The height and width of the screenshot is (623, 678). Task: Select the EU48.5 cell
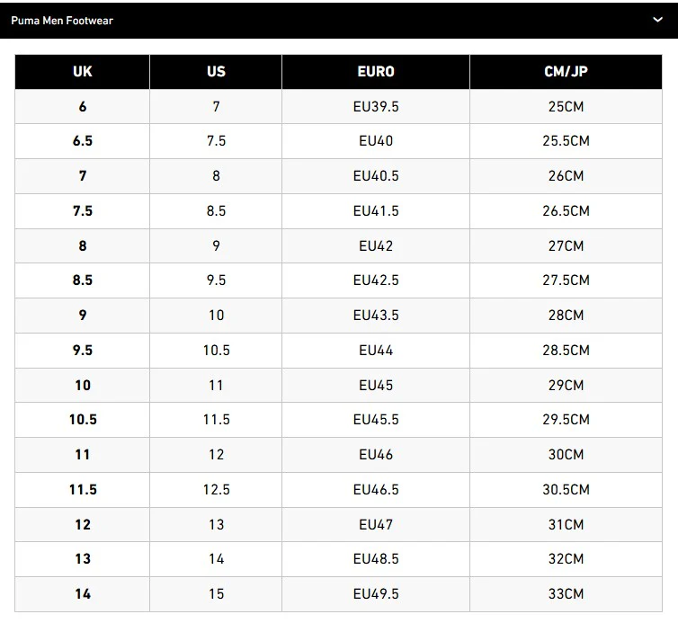point(376,559)
